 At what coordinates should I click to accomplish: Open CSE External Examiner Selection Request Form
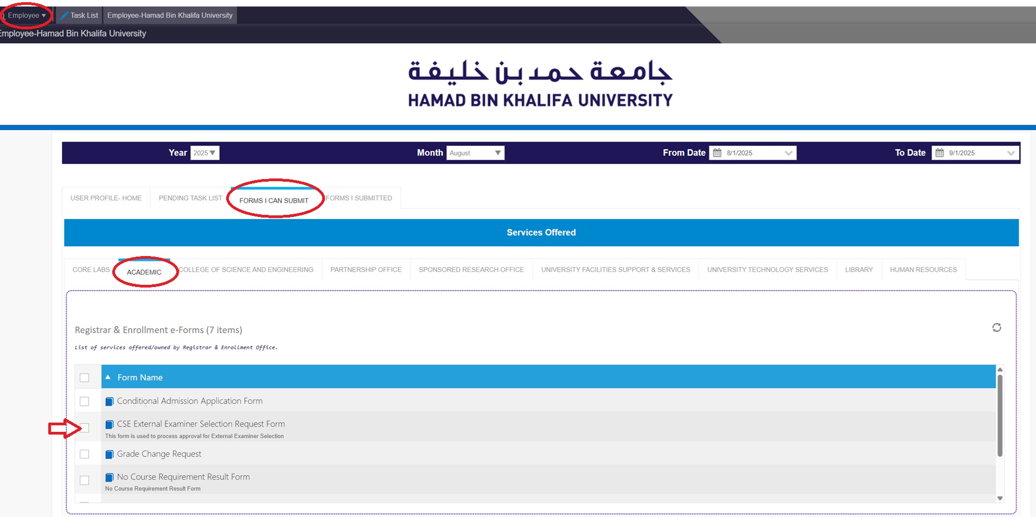(x=201, y=424)
